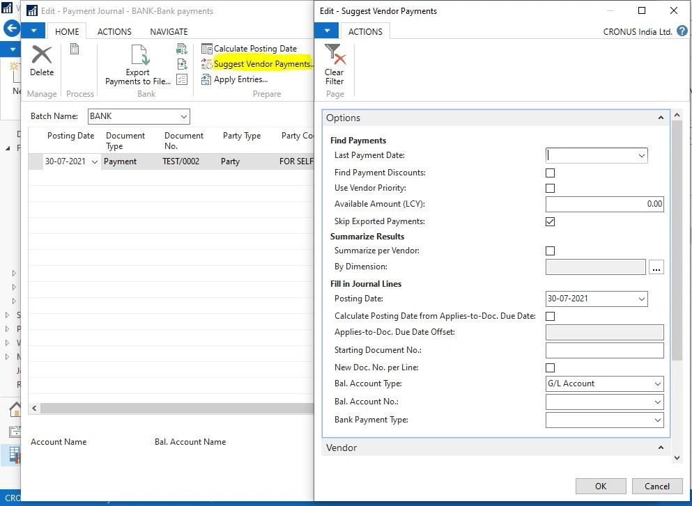
Task: Open the Bal. Account Type dropdown
Action: pos(604,384)
